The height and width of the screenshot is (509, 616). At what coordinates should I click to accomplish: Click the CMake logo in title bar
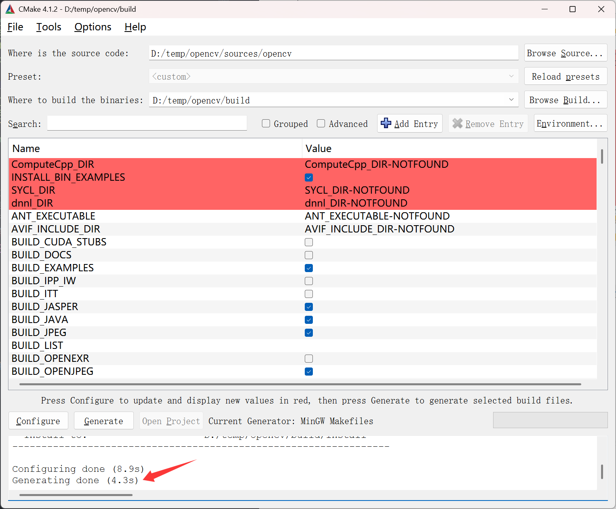pos(10,9)
